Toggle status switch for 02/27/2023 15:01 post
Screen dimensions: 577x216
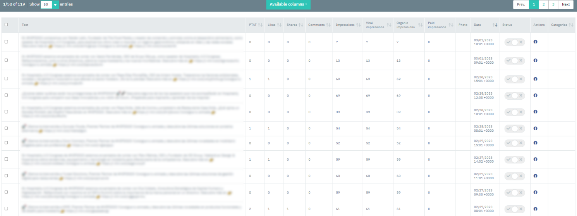(x=514, y=143)
